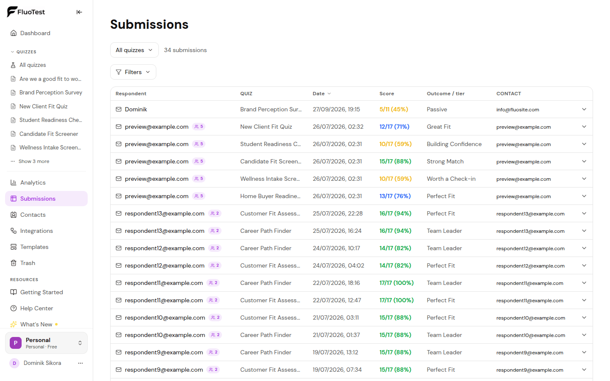Click info@fluosite.com contact

pos(518,110)
